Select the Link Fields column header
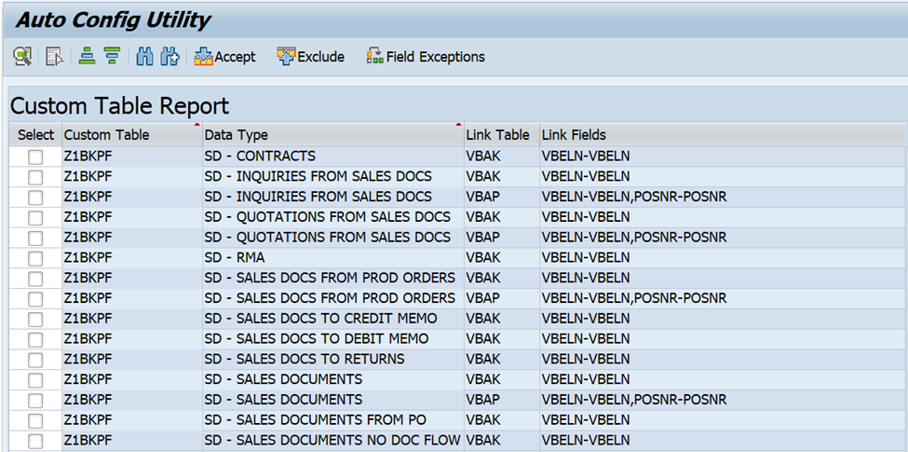 tap(574, 135)
